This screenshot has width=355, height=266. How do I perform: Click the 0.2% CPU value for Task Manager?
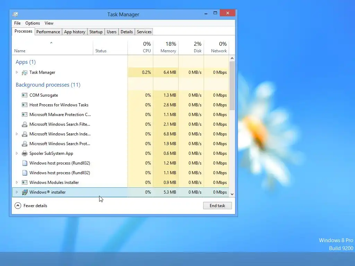pos(147,72)
